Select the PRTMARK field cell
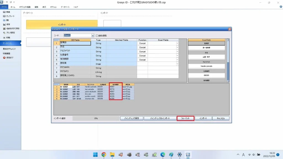283x159 pixels. coord(75,68)
